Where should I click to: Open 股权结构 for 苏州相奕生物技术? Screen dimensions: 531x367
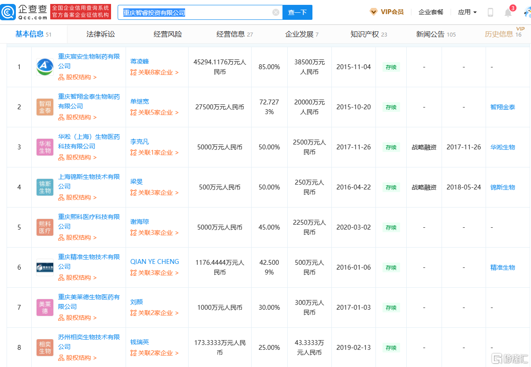(x=78, y=358)
